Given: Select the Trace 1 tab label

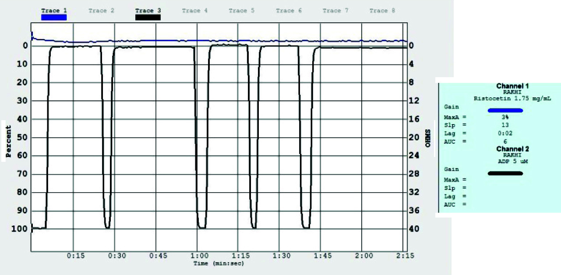Looking at the screenshot, I should tap(54, 11).
